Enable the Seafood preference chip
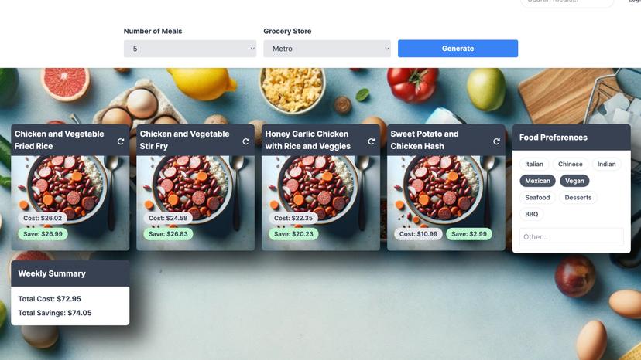 (x=537, y=198)
